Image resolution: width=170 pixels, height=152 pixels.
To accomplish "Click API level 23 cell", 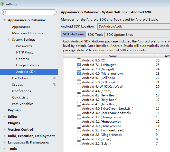I will coord(158,73).
